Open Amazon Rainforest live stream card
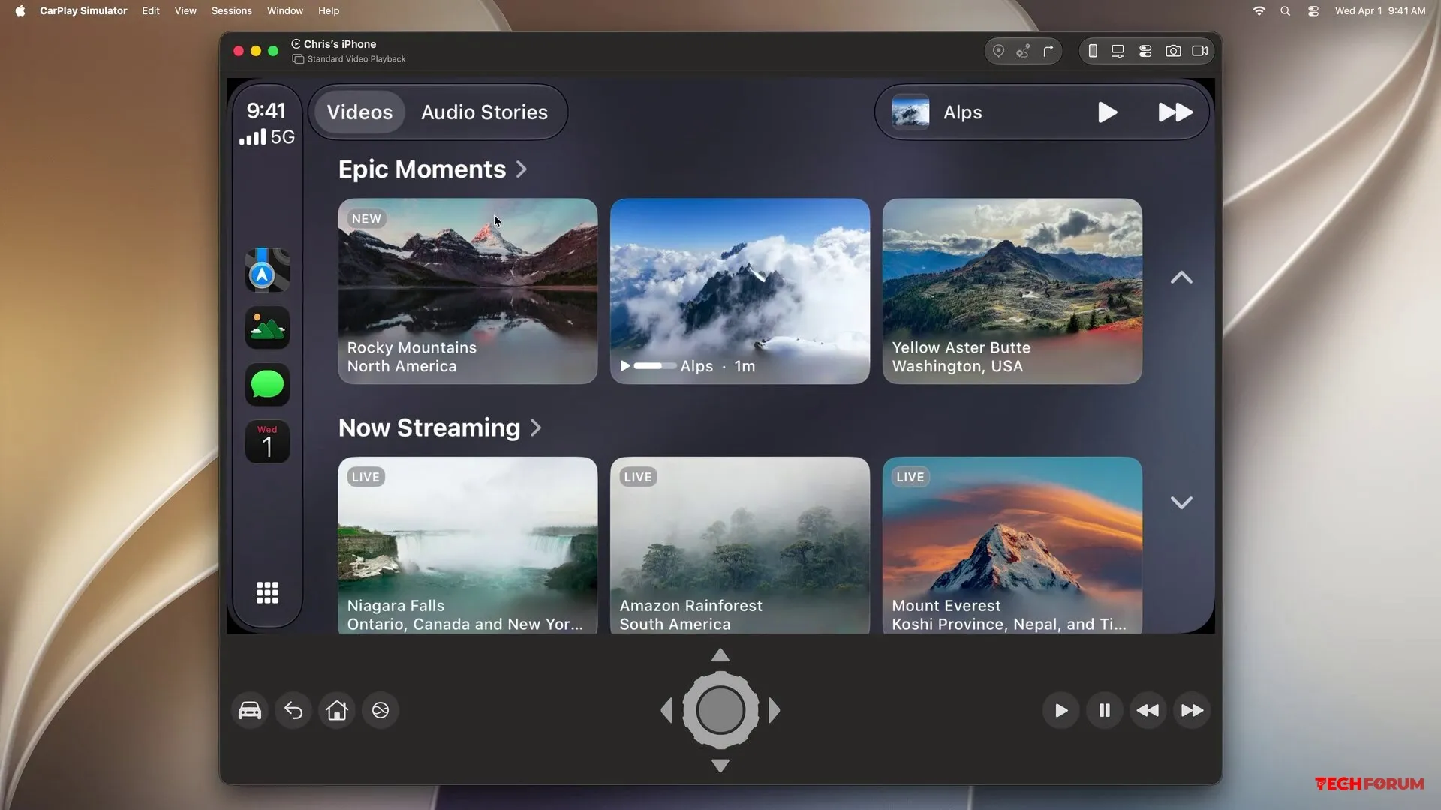This screenshot has width=1441, height=810. coord(740,545)
